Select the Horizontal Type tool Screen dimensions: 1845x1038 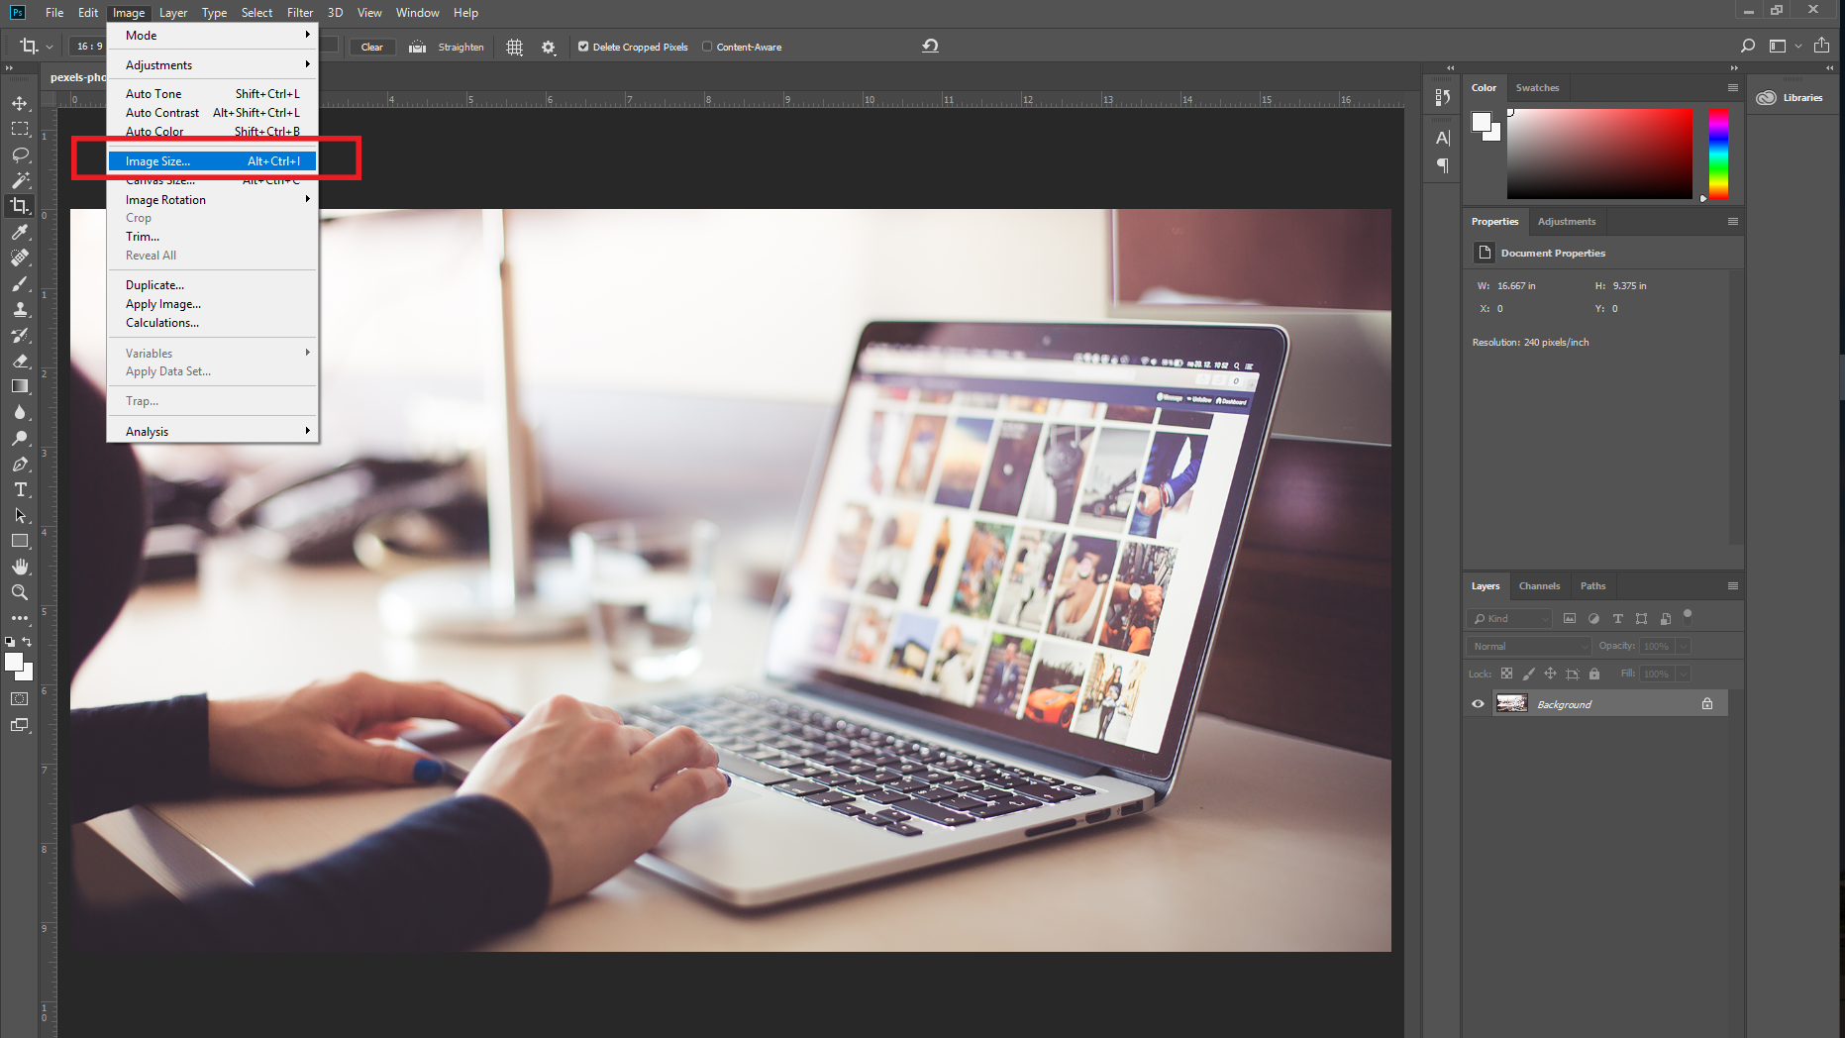[x=20, y=489]
